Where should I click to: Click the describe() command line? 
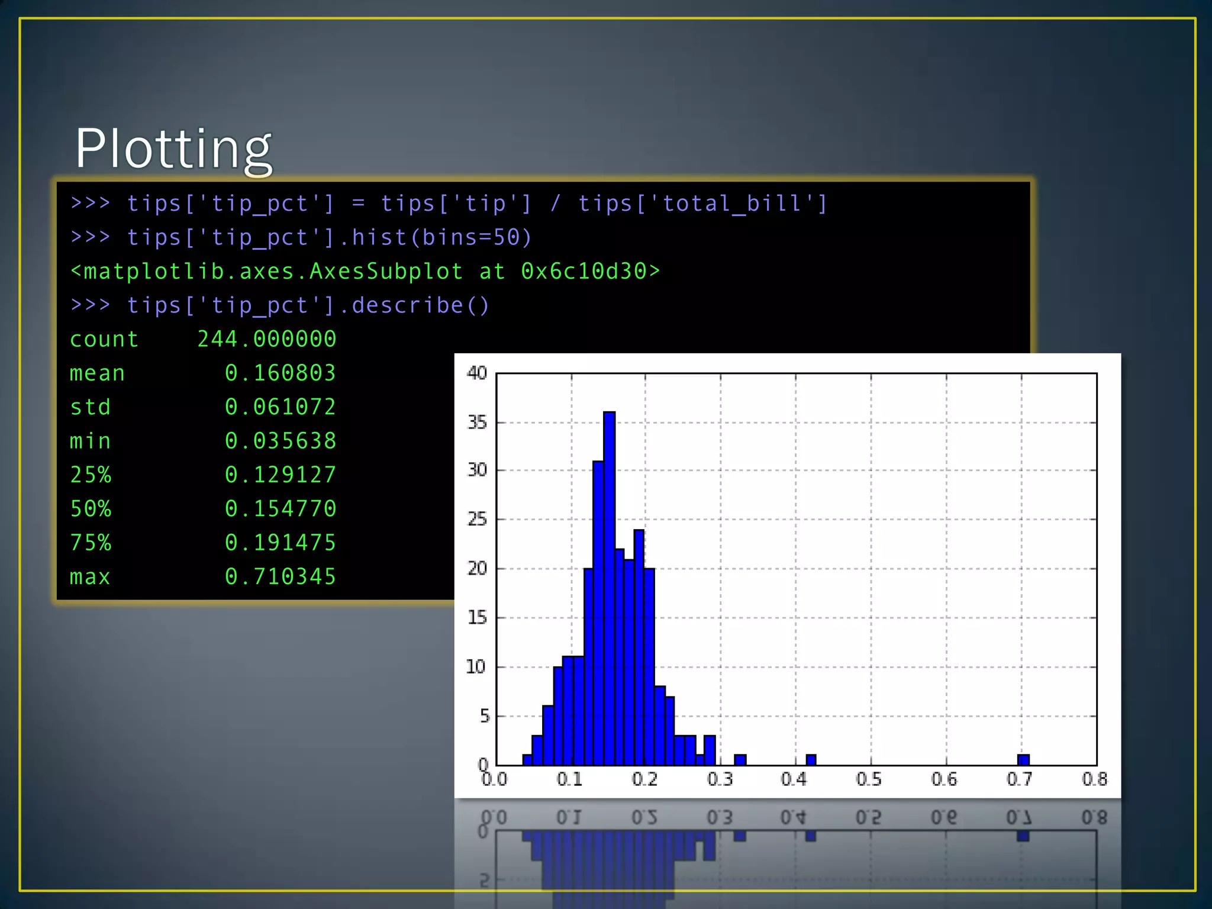click(279, 305)
